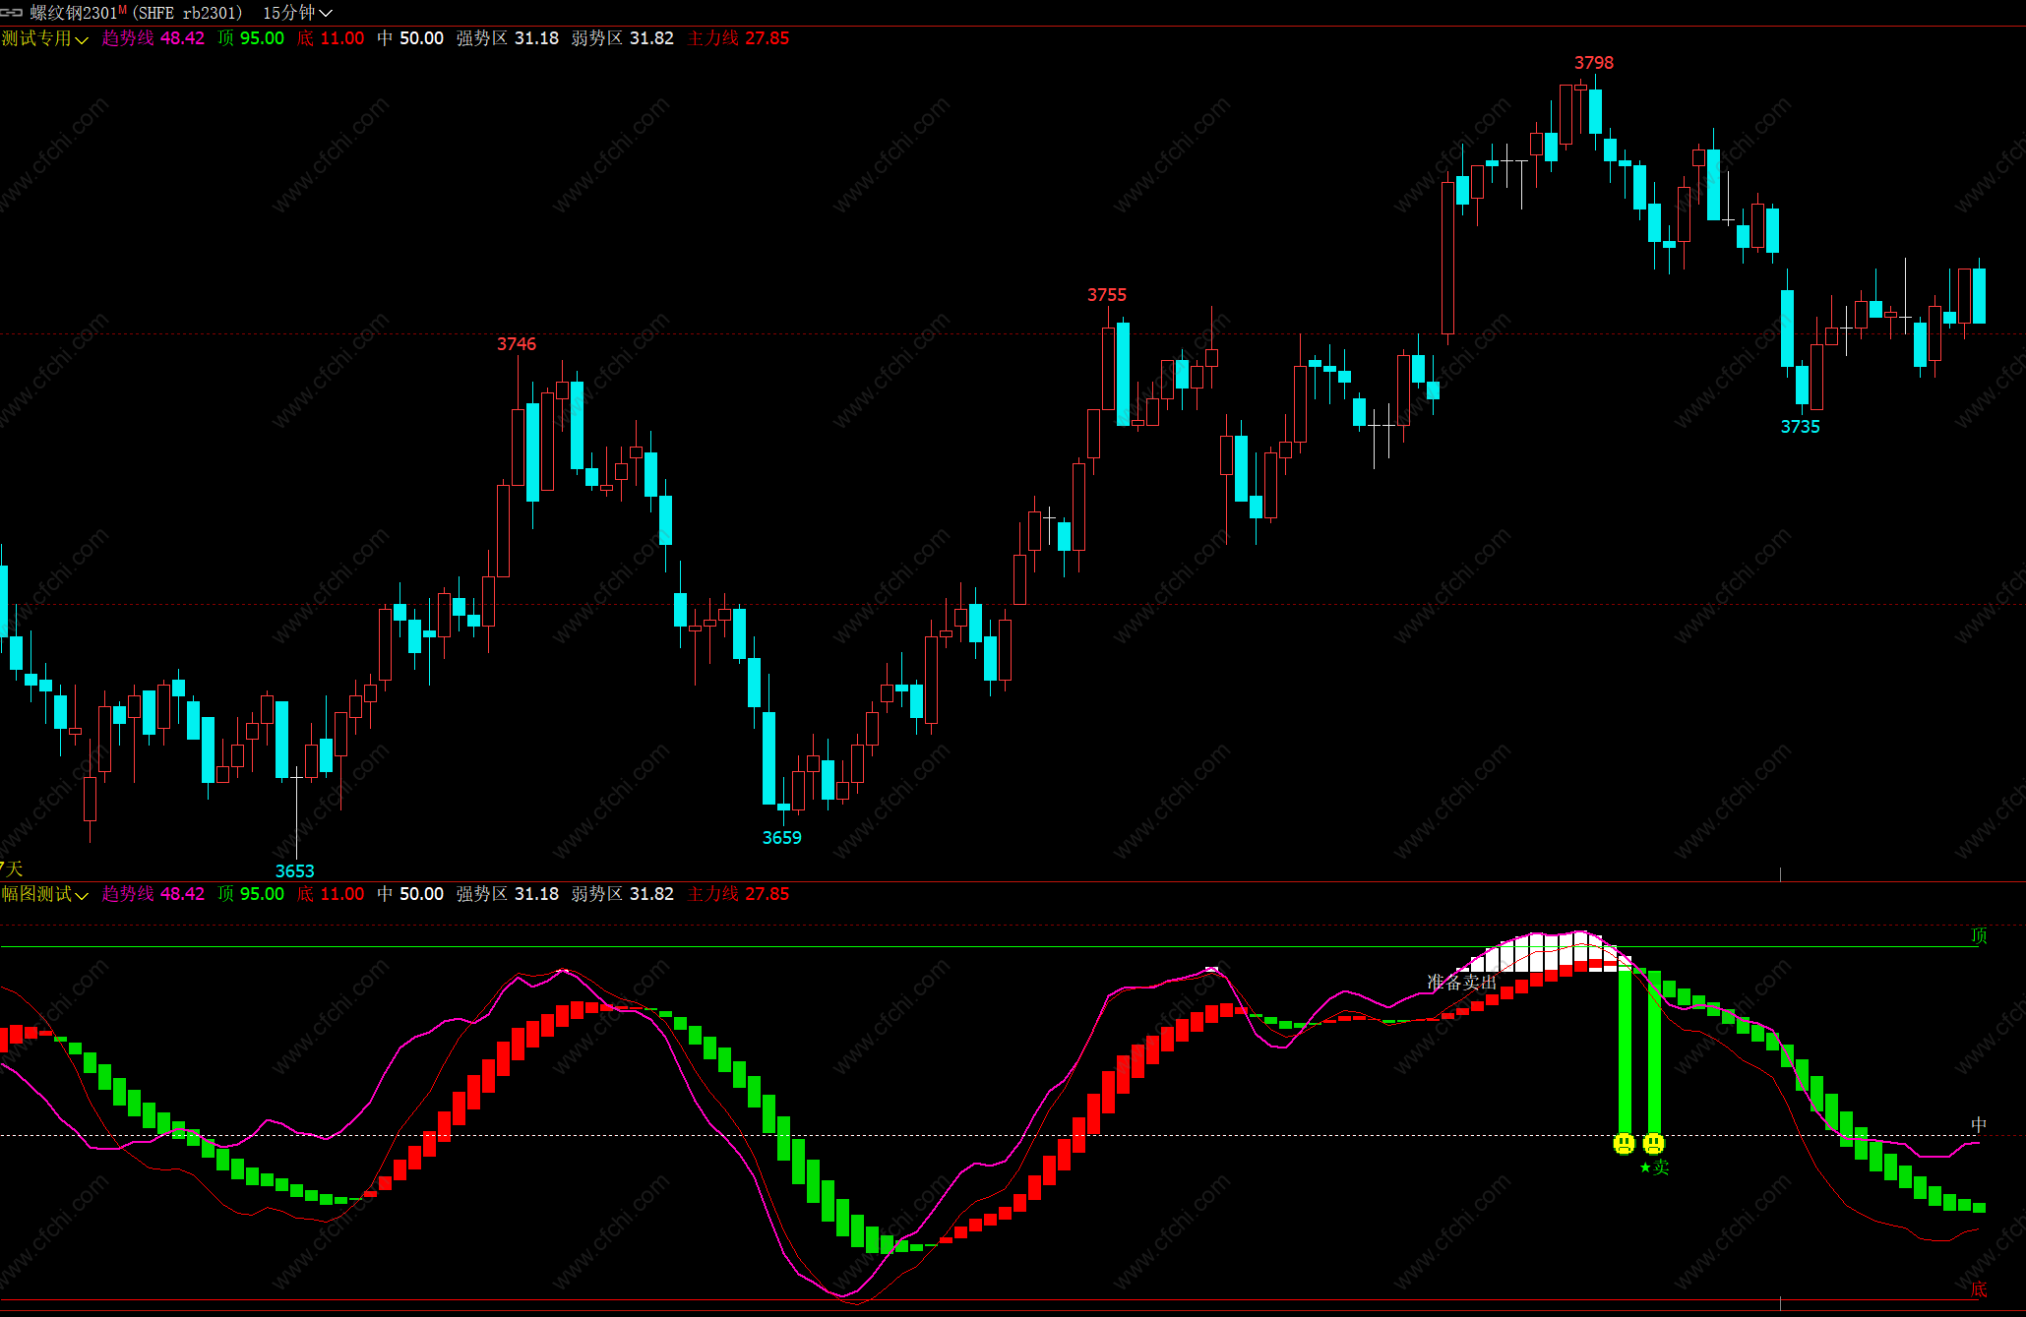Click the (SHFE rb2301) contract code text
This screenshot has height=1317, width=2026.
(187, 13)
